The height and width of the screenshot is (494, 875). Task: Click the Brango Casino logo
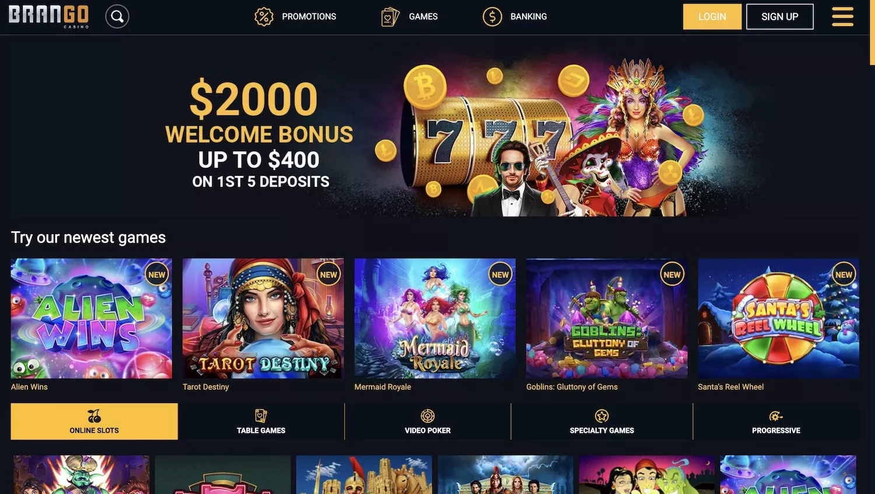pos(49,16)
